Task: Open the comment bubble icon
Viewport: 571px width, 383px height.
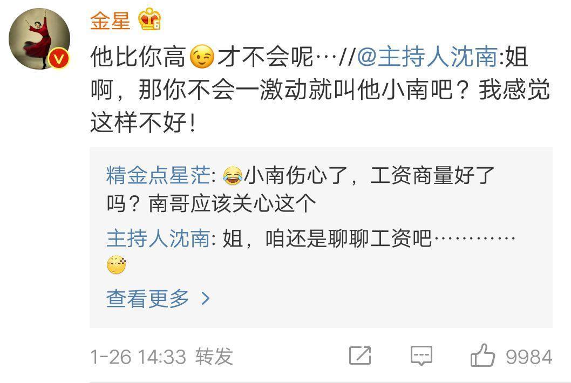Action: point(422,355)
